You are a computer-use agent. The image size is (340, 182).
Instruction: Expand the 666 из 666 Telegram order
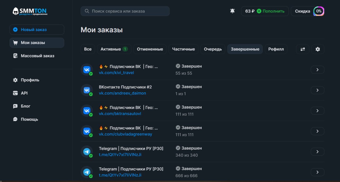click(x=317, y=172)
